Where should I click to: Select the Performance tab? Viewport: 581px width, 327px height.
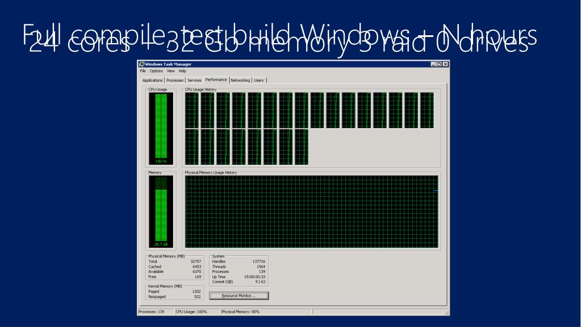coord(216,80)
